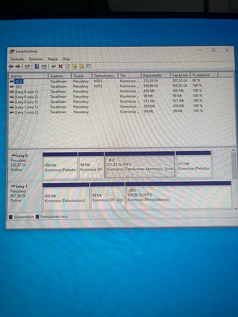Click the yellow folder with magnifier icon
The height and width of the screenshot is (317, 238).
[x=82, y=66]
